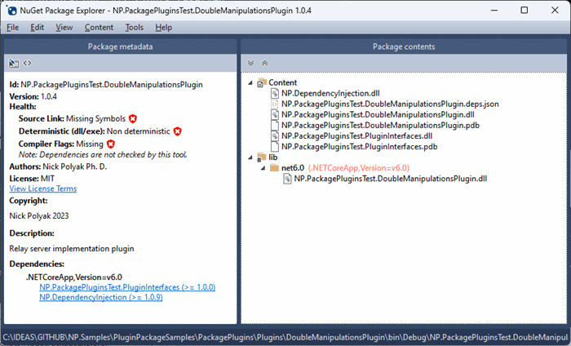Open the NP.PackagePluginsTest.PluginInterfaces dependency link
571x346 pixels.
127,287
